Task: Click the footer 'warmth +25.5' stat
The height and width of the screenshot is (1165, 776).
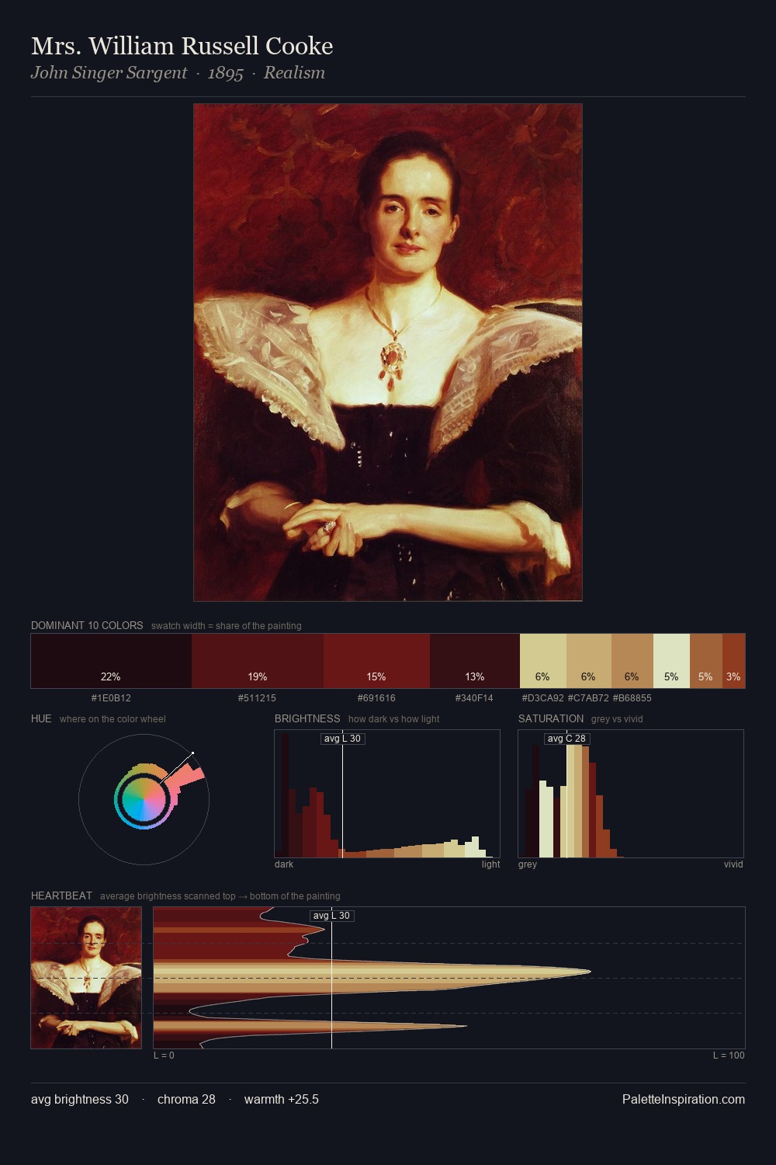Action: 282,1099
